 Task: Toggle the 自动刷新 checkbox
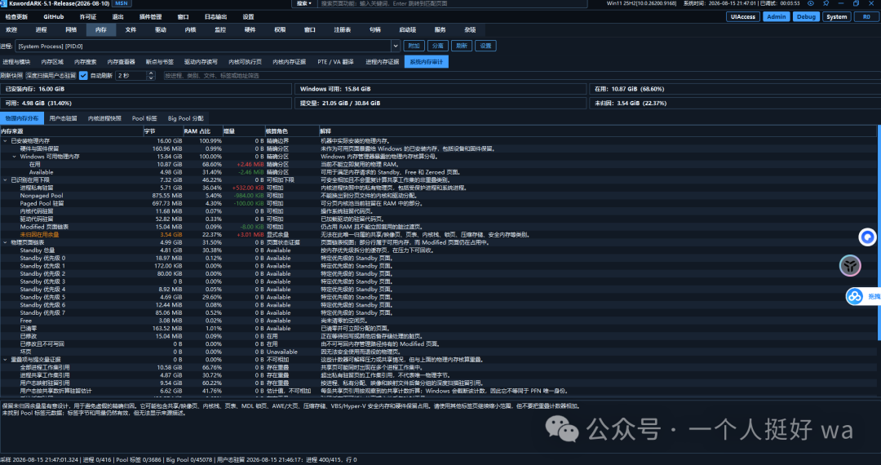tap(83, 75)
